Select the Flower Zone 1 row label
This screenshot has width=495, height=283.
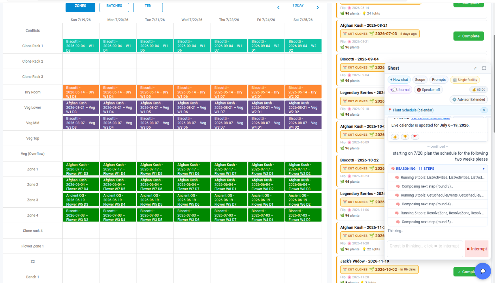[x=33, y=246]
